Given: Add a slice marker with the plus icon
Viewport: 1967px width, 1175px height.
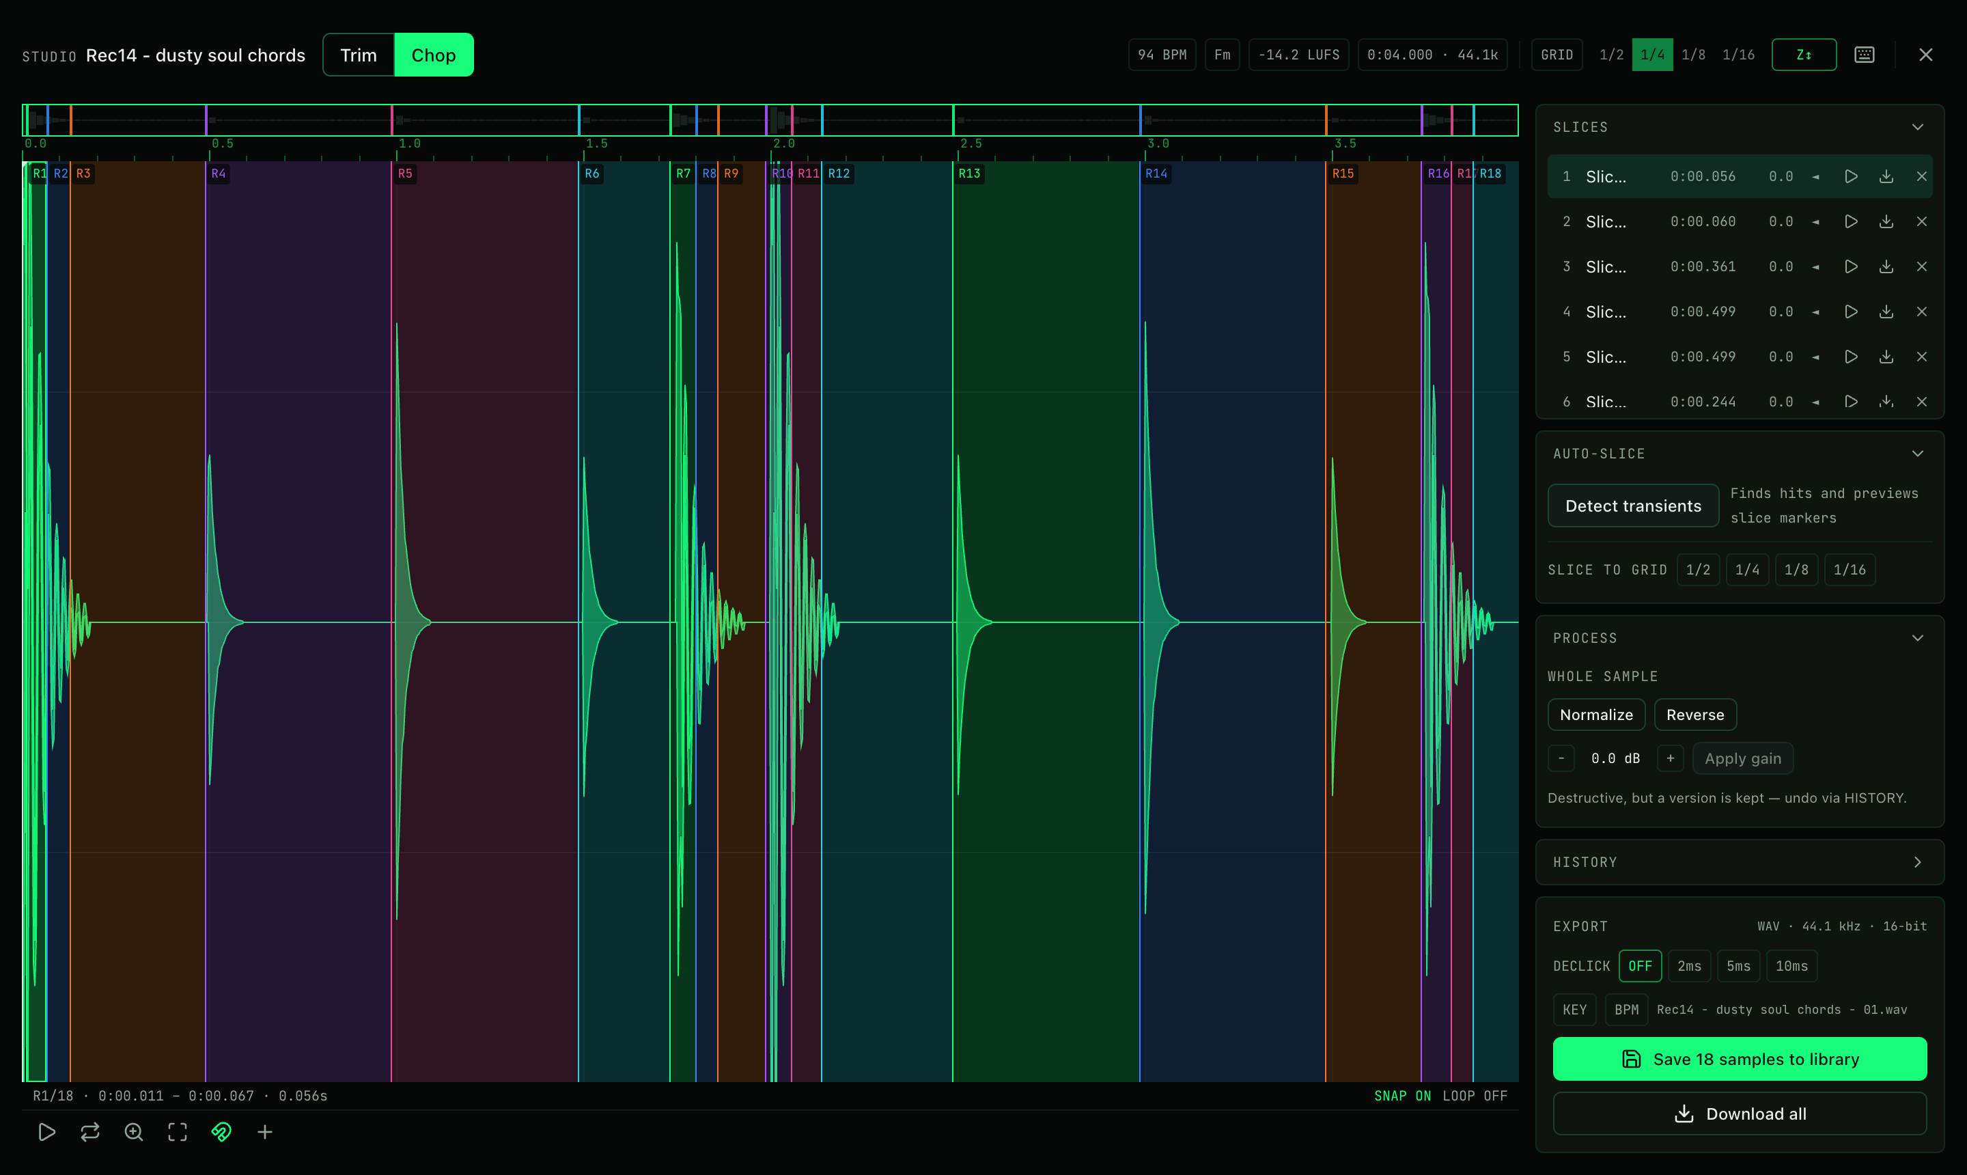Looking at the screenshot, I should pos(265,1132).
